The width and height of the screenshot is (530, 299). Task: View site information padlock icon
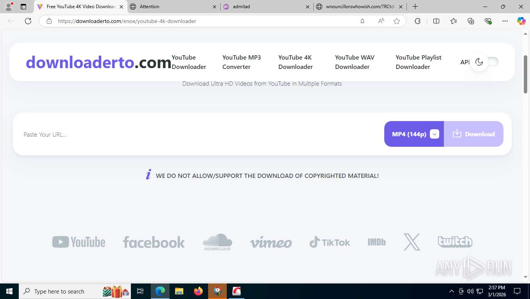coord(49,21)
